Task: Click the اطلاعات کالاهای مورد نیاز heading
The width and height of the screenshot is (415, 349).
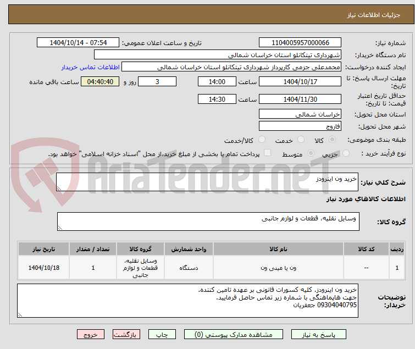Action: (366, 199)
